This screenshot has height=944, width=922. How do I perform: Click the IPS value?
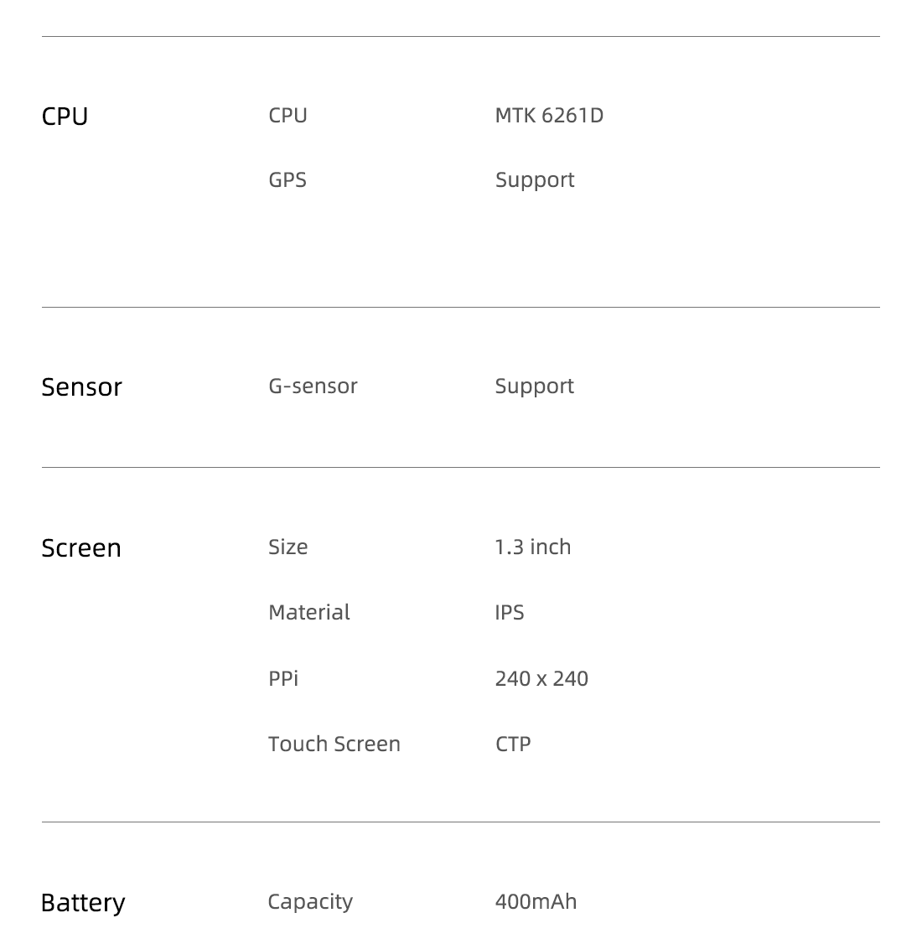tap(509, 612)
